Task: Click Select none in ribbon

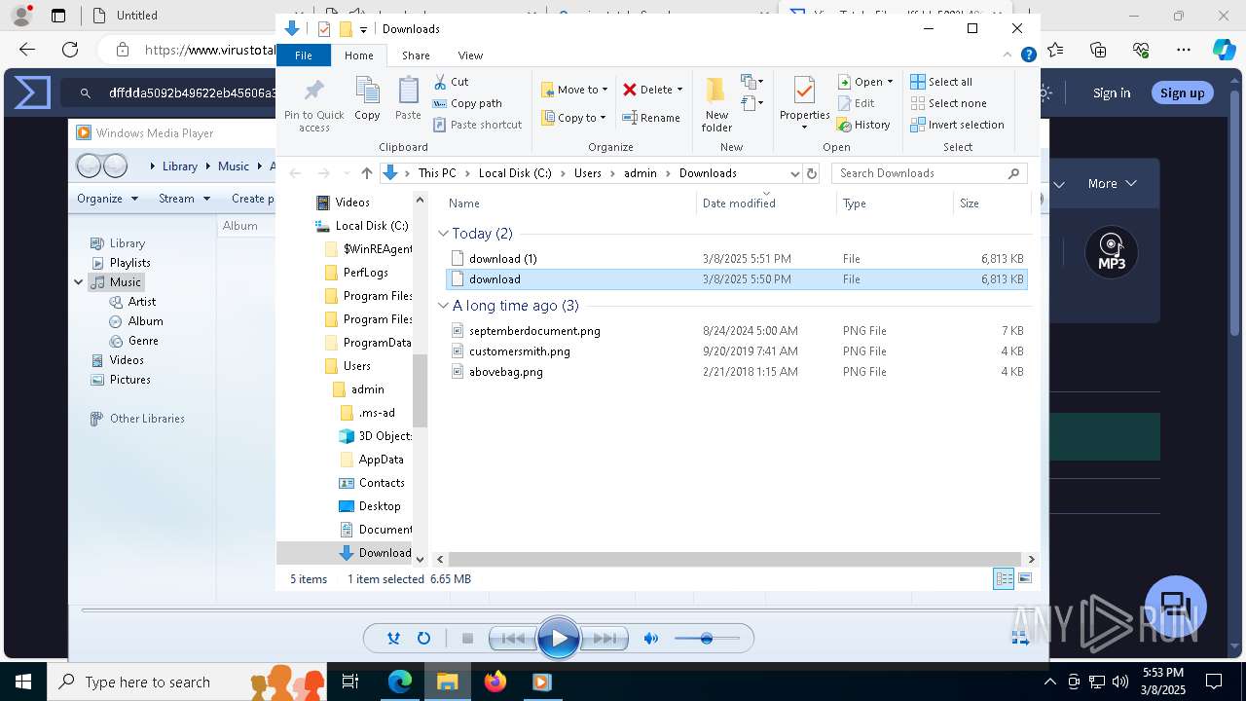Action: coord(948,103)
